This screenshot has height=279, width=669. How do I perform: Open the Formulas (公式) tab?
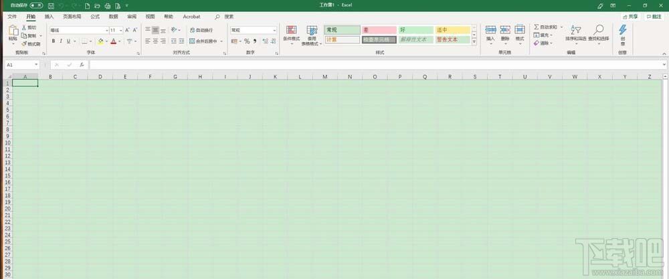(95, 16)
